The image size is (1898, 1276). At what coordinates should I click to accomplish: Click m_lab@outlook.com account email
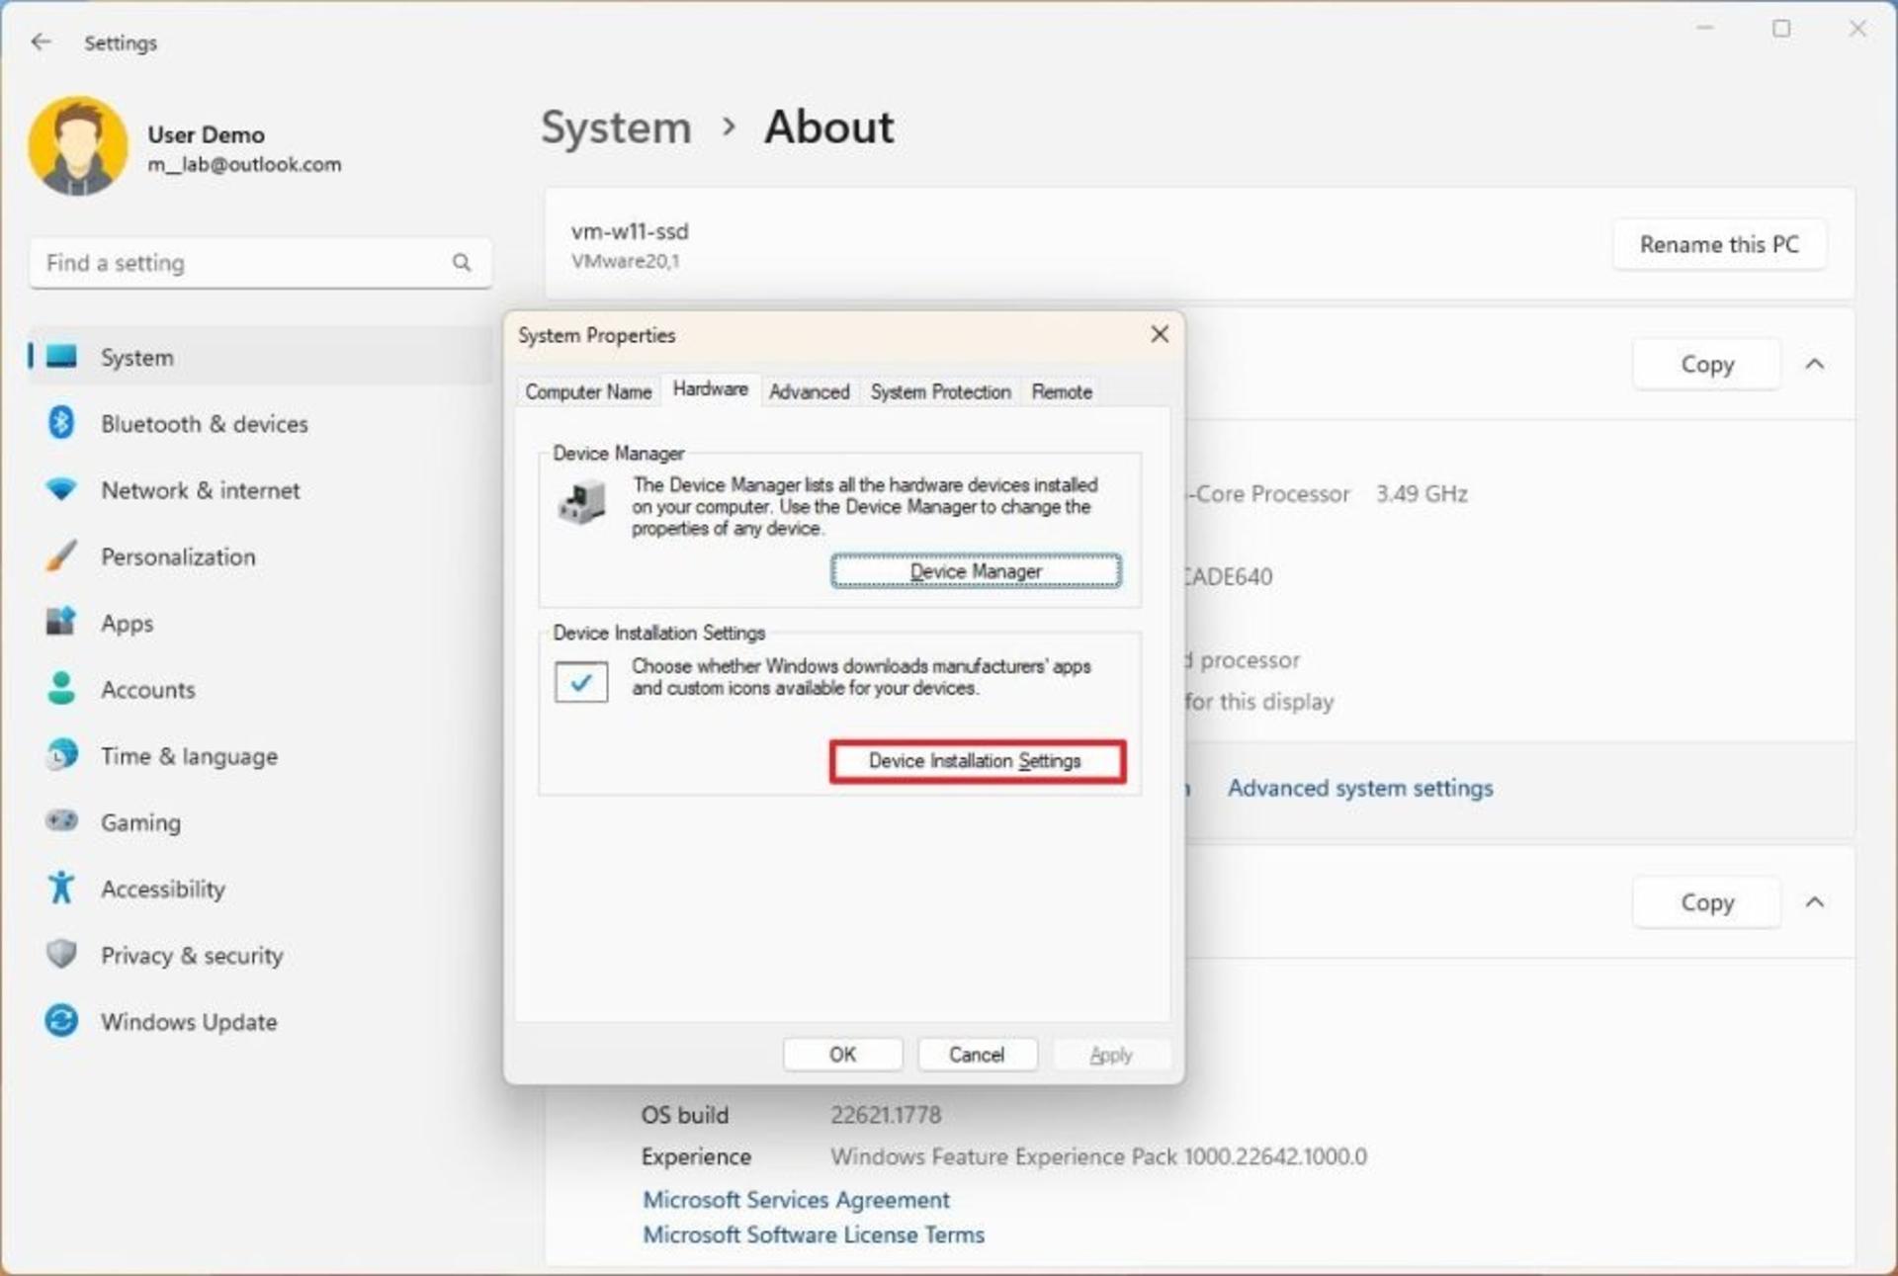tap(245, 164)
